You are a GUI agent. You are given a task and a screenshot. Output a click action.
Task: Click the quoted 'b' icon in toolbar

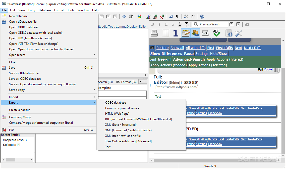(193, 17)
